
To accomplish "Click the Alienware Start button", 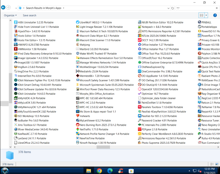I will click(x=5, y=171).
